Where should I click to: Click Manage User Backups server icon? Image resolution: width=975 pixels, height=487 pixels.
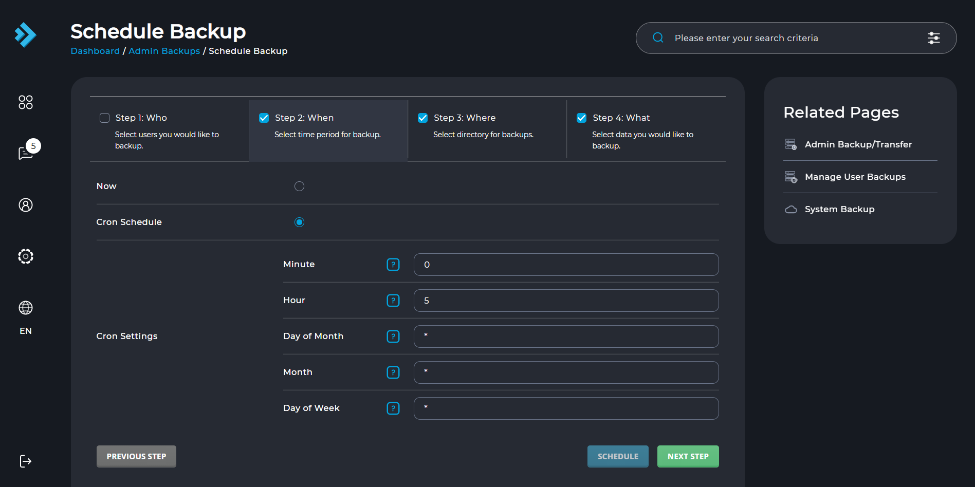(791, 177)
